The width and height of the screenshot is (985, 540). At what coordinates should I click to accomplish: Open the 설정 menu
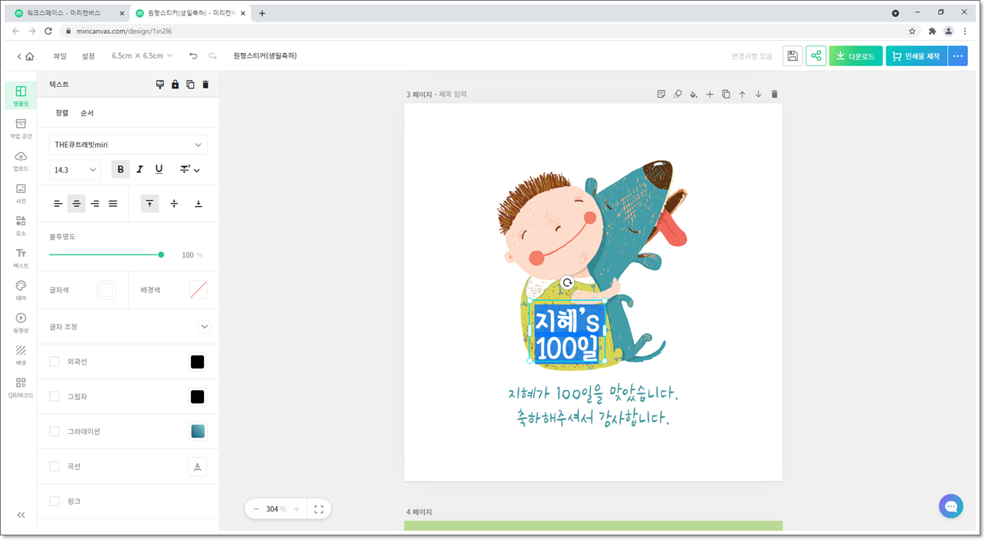88,56
